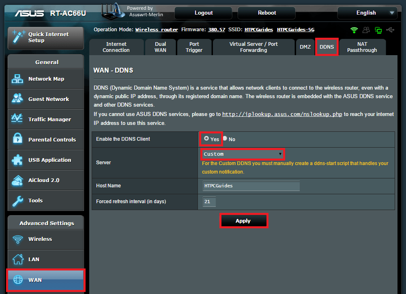Select No to disable DDNS Client
The width and height of the screenshot is (406, 294).
[225, 139]
